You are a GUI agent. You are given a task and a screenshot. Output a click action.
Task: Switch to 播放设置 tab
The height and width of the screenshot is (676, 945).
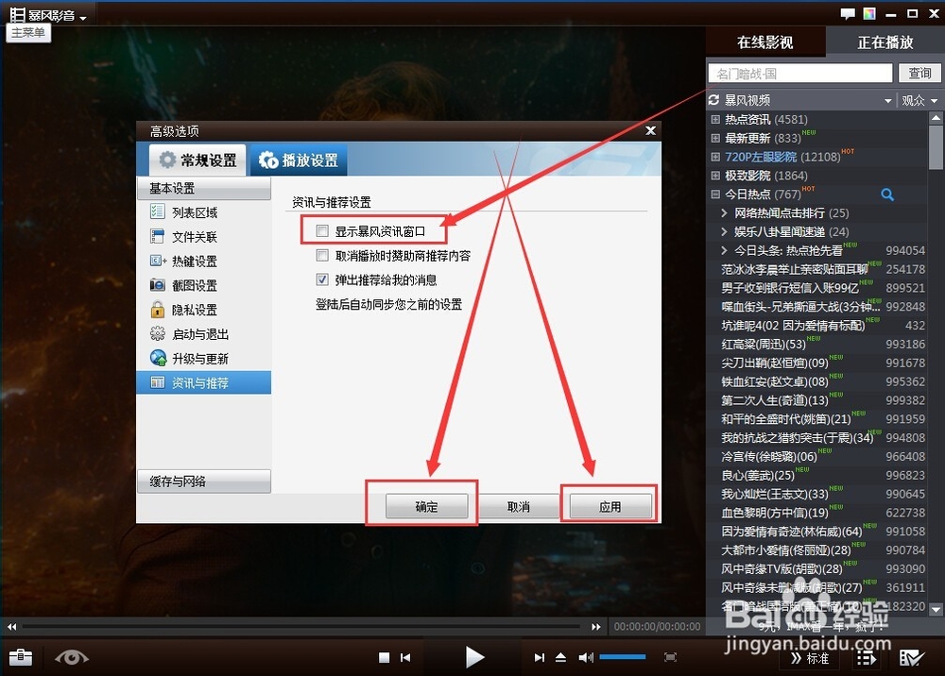tap(299, 160)
